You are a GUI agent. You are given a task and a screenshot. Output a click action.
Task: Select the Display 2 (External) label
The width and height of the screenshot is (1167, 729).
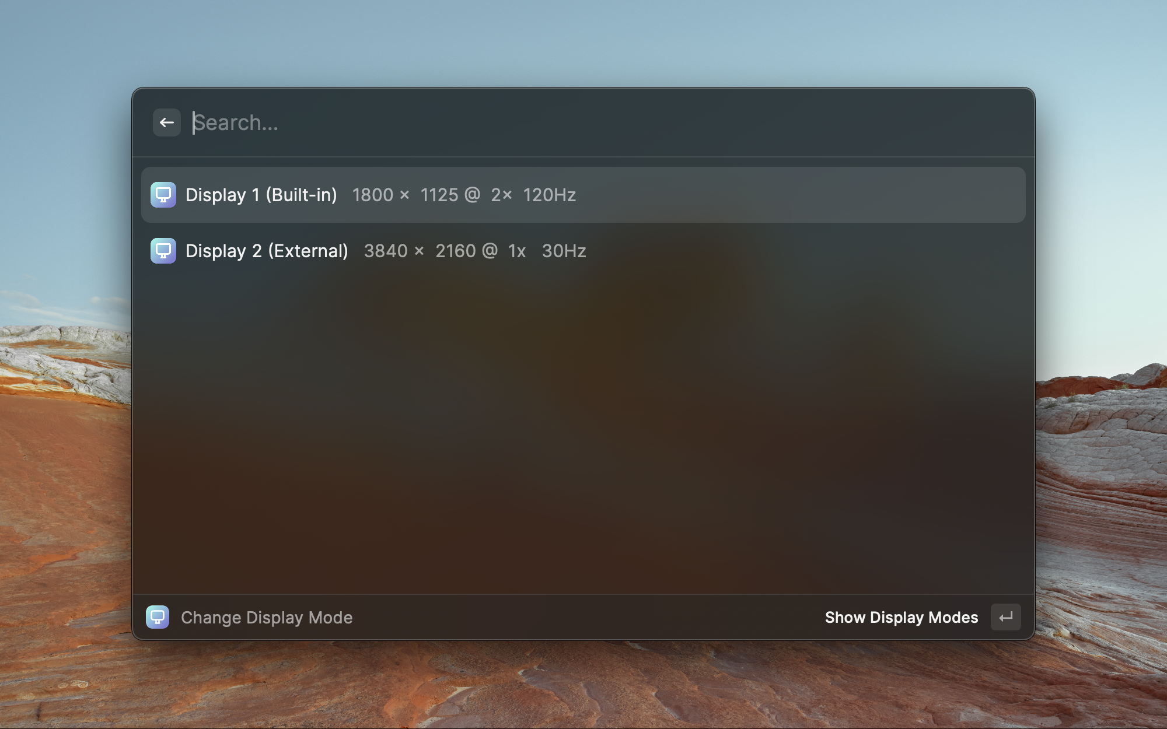tap(267, 251)
